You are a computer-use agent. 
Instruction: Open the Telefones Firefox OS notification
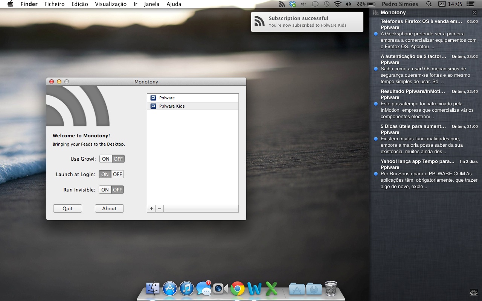click(426, 35)
